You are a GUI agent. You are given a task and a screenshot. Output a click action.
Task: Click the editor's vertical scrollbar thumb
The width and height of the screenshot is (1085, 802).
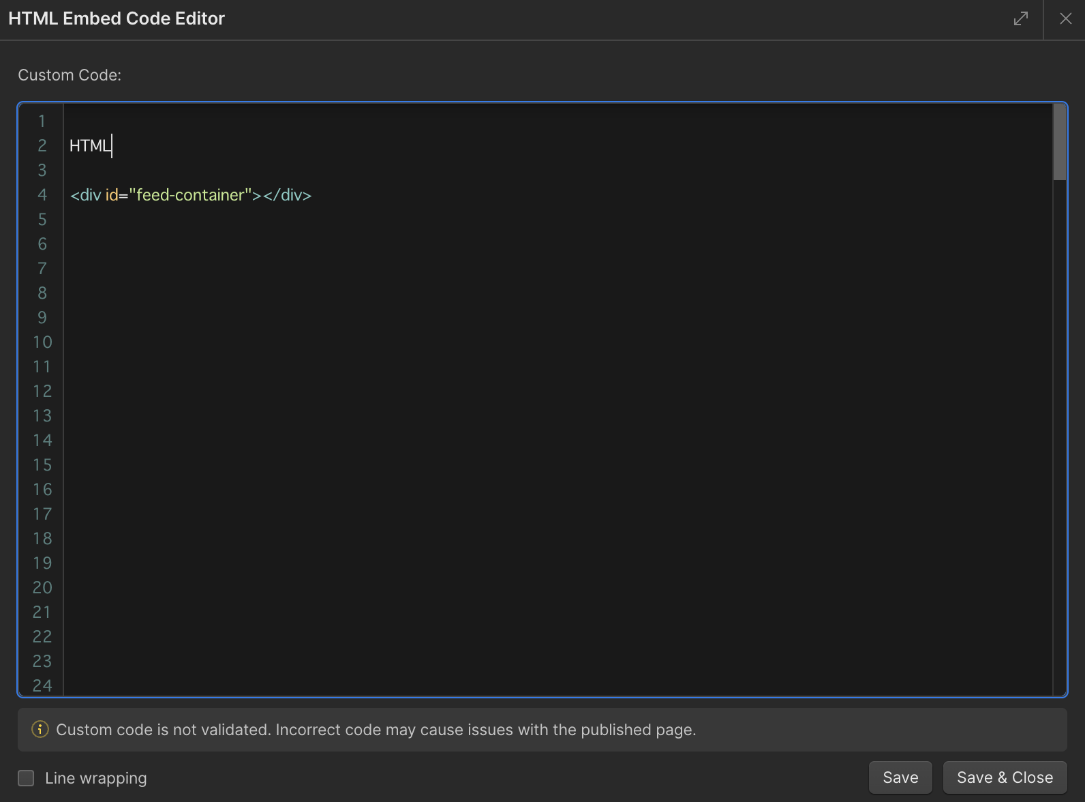pyautogui.click(x=1059, y=142)
